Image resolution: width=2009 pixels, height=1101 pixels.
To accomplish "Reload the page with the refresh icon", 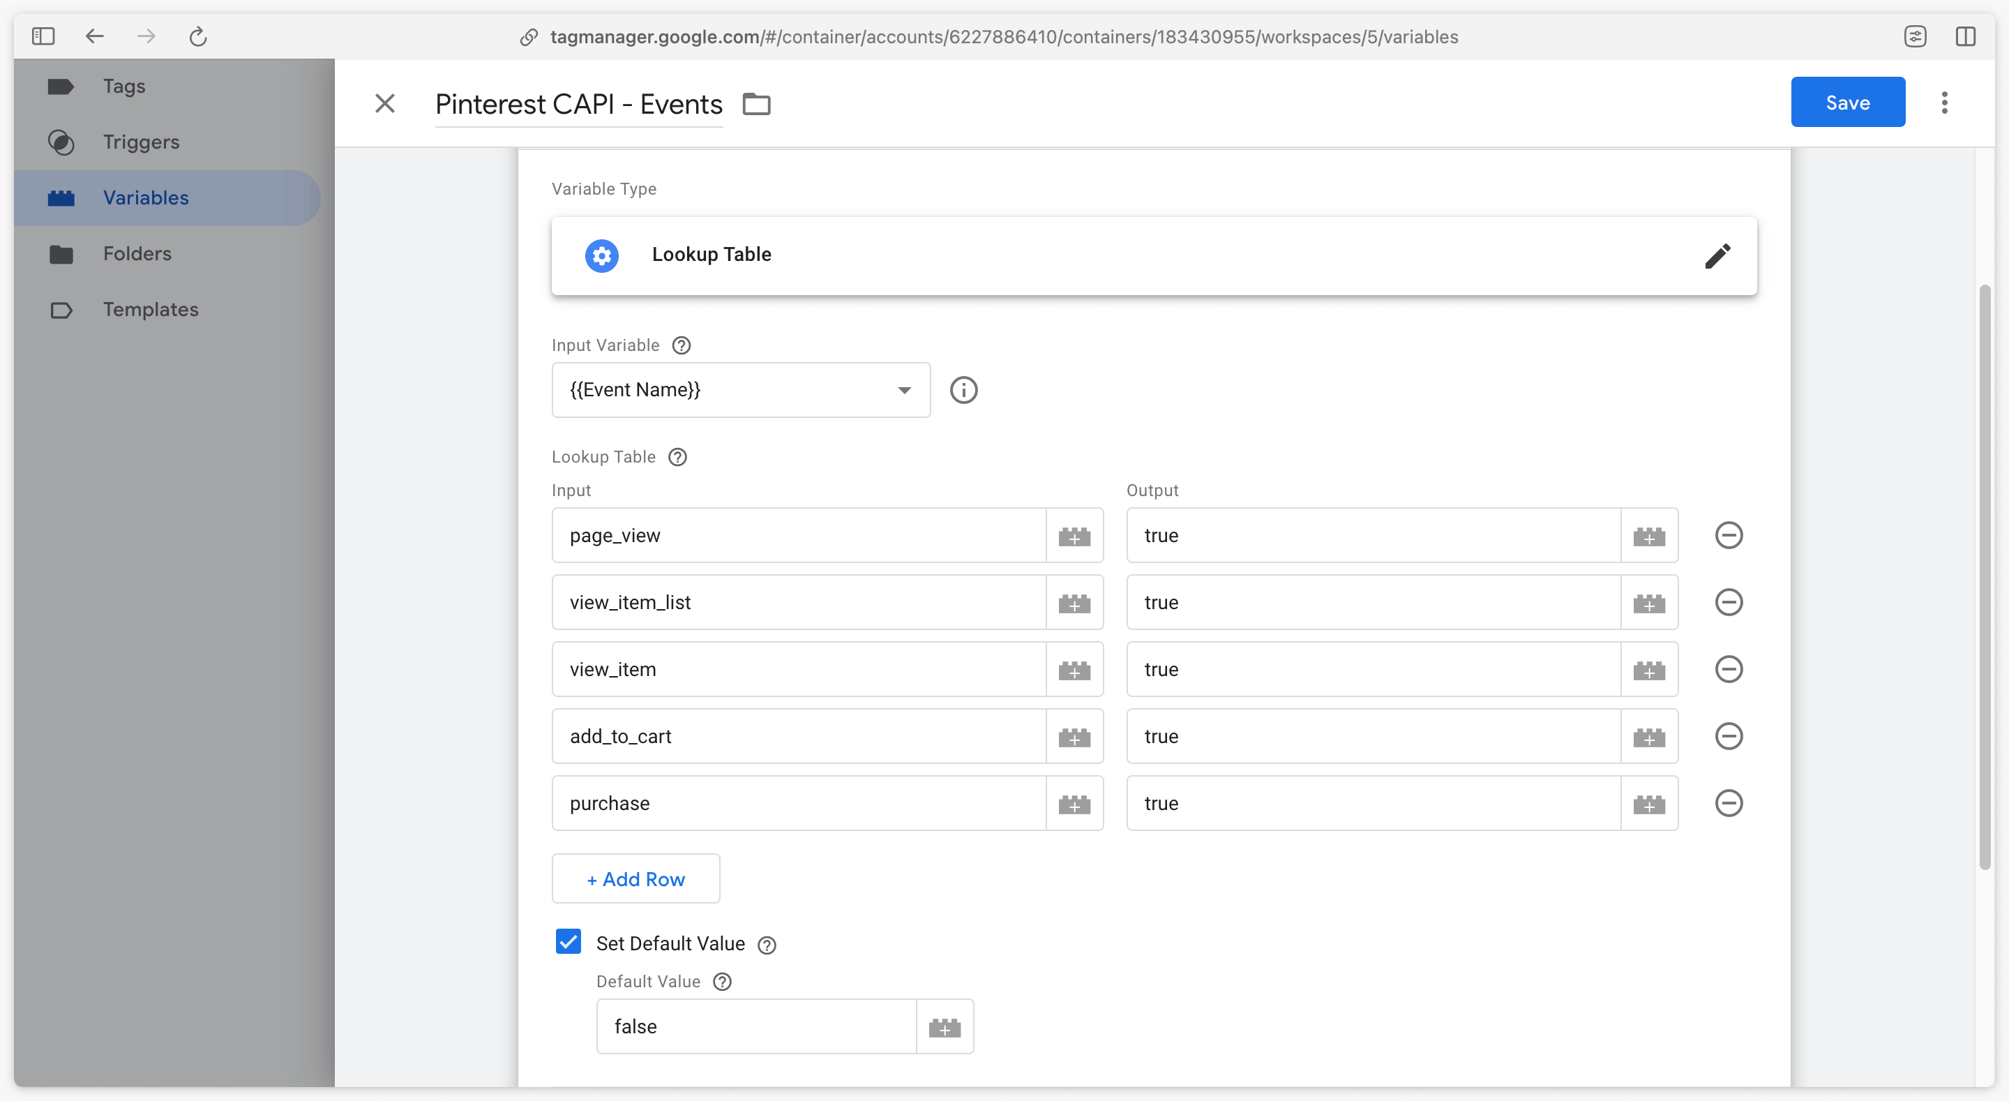I will [x=198, y=37].
